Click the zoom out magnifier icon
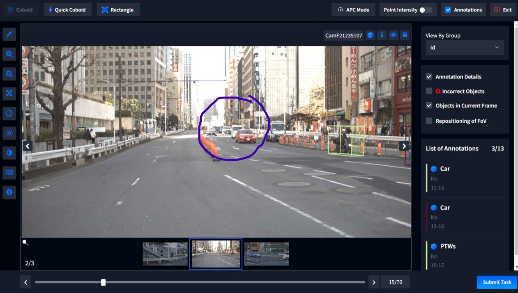Screen dimensions: 518x293 tap(9, 74)
